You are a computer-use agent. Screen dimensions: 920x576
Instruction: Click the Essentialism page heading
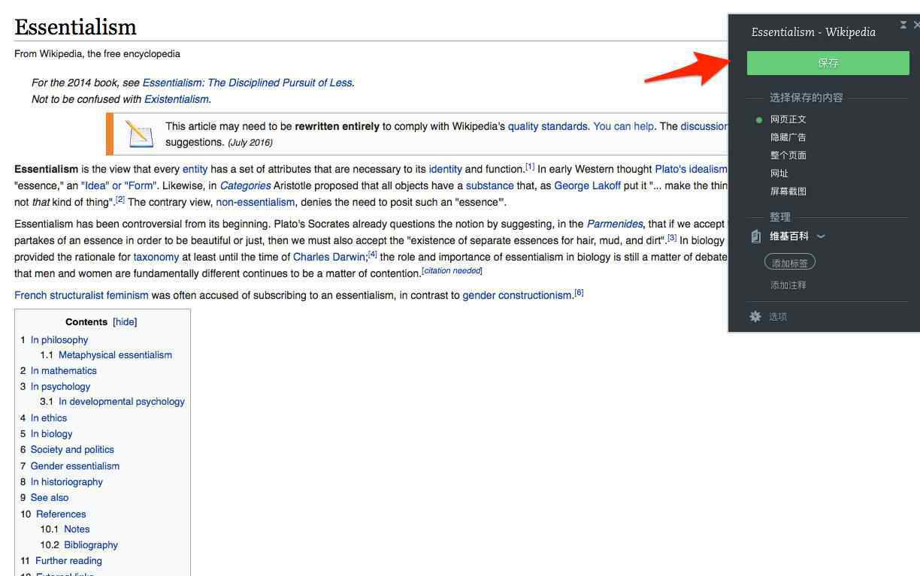tap(75, 27)
